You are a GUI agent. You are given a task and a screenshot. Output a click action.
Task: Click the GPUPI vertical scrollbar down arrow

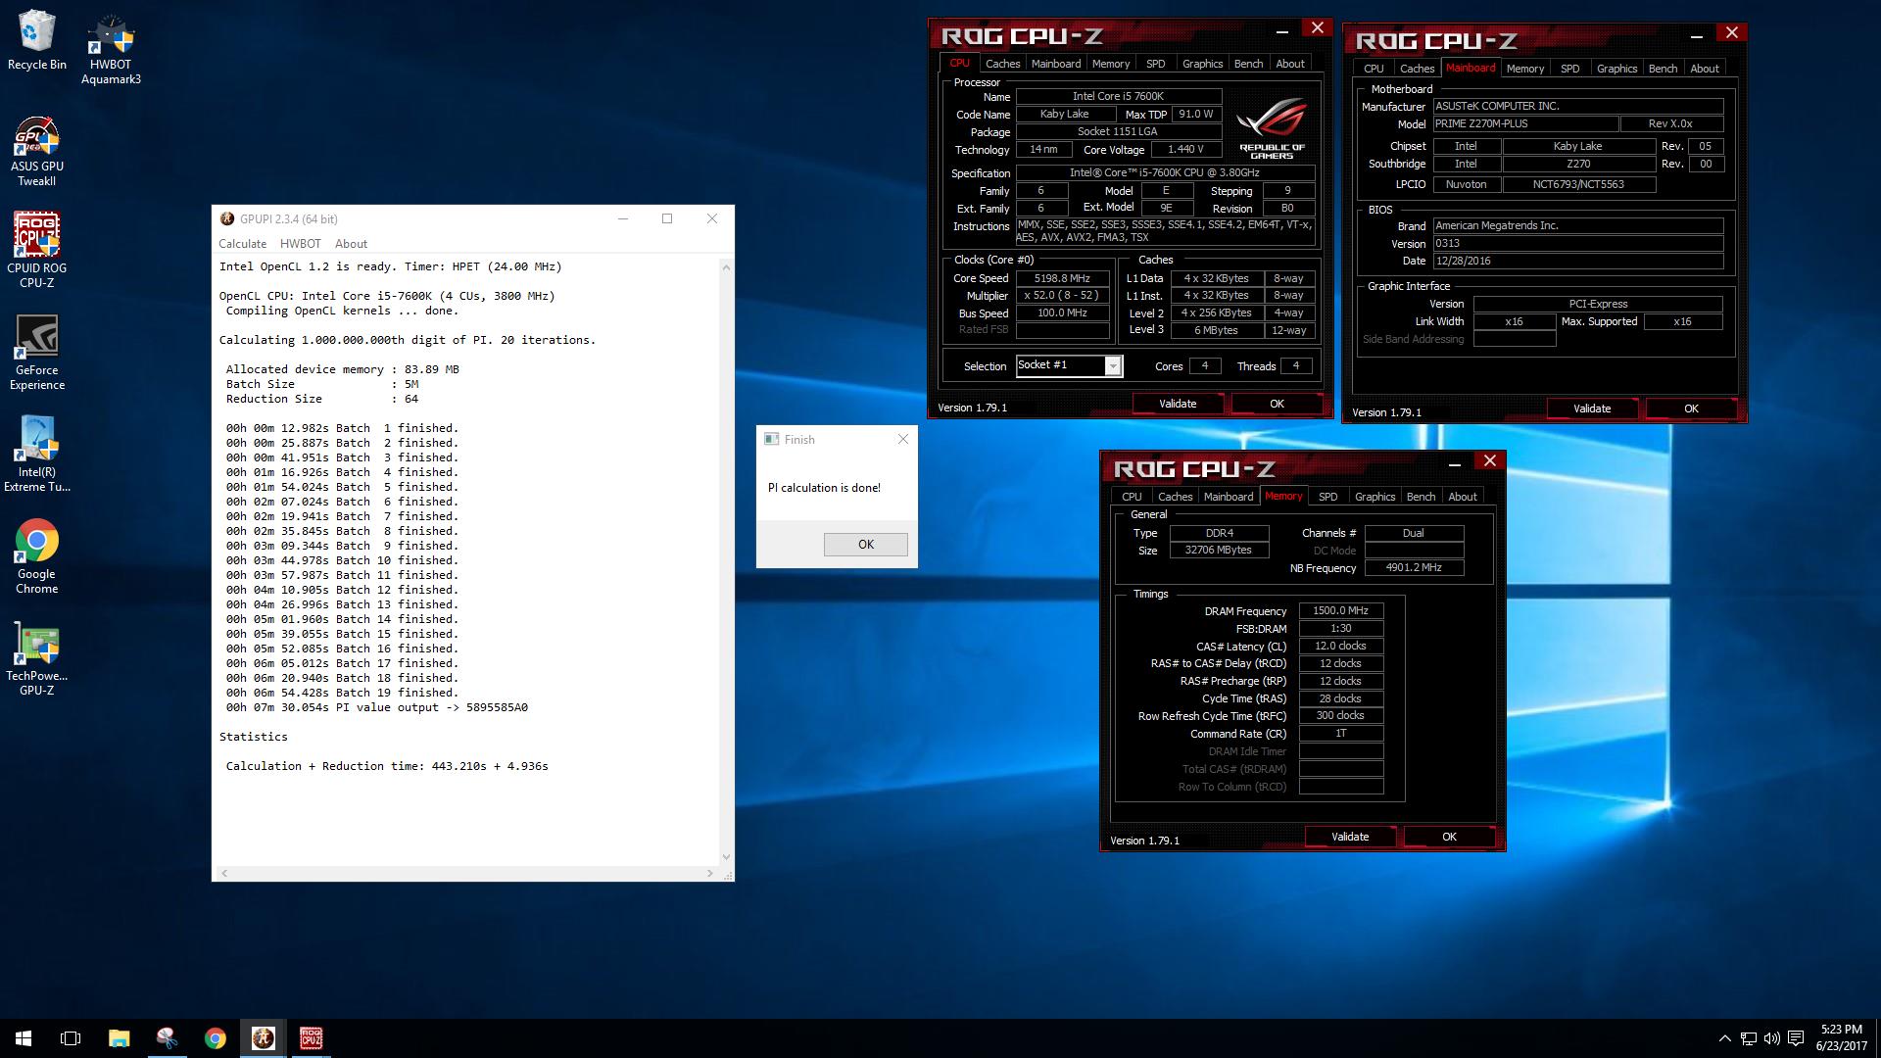[726, 857]
